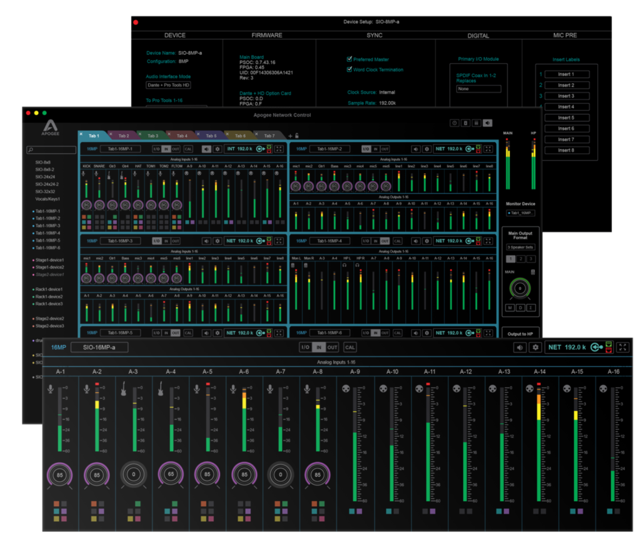Switch to Tab 3
The image size is (644, 553).
point(153,136)
